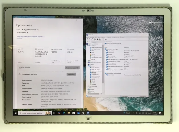Open the Windows Start menu
The width and height of the screenshot is (179, 132).
16,113
